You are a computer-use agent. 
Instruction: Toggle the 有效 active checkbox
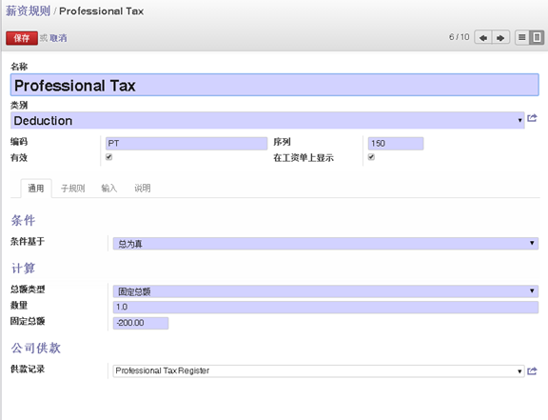click(x=109, y=157)
